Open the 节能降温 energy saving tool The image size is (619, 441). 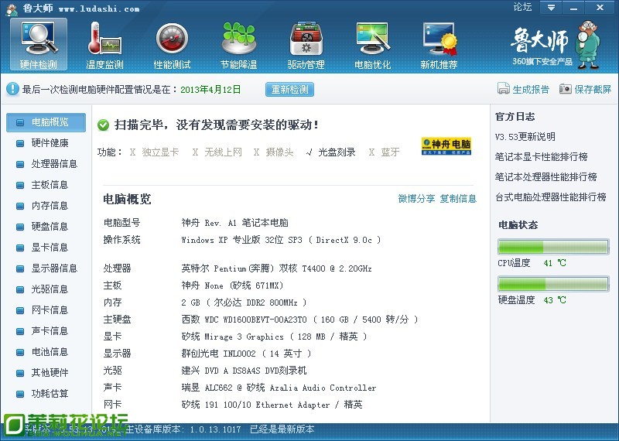coord(239,45)
